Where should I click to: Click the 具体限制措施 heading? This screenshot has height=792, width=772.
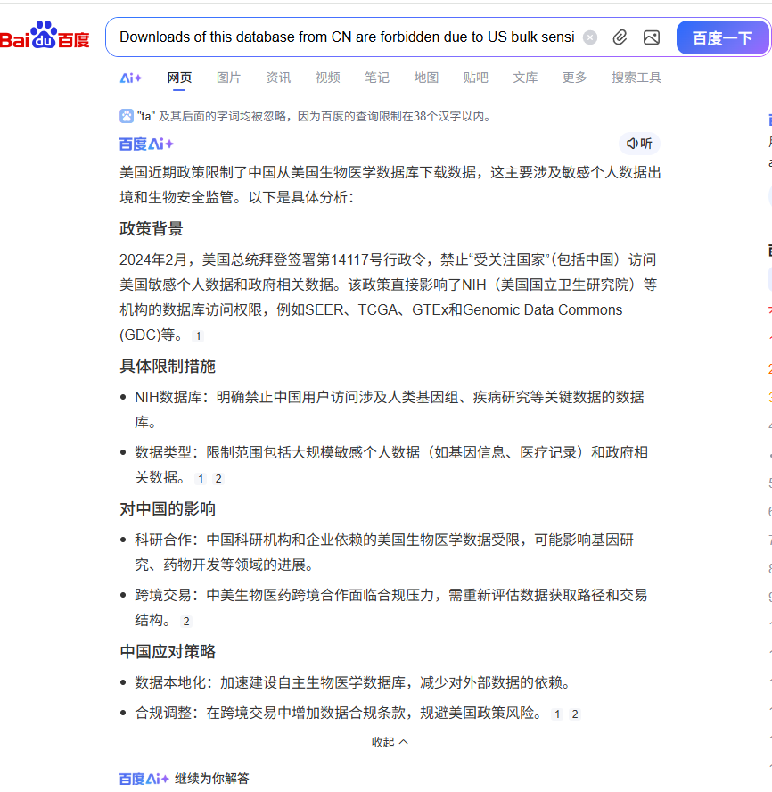[167, 367]
